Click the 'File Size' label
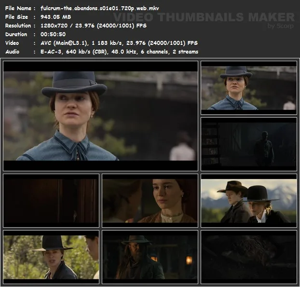300x287 pixels. pyautogui.click(x=17, y=17)
